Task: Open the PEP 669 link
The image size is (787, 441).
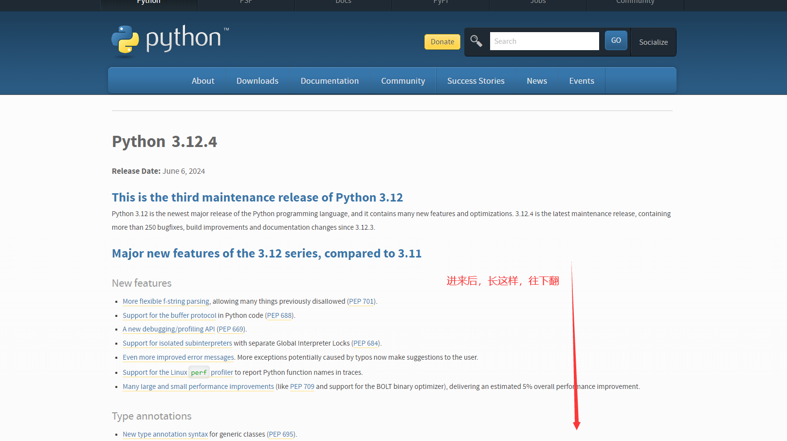Action: tap(231, 329)
